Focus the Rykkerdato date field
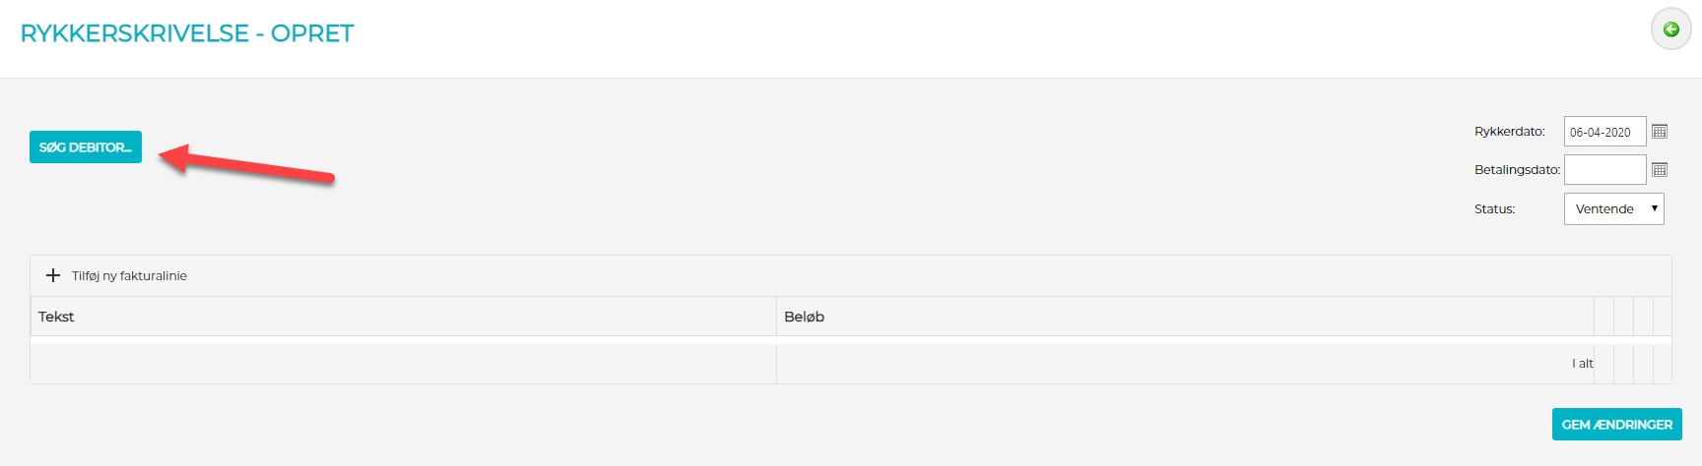This screenshot has height=466, width=1702. [1604, 132]
